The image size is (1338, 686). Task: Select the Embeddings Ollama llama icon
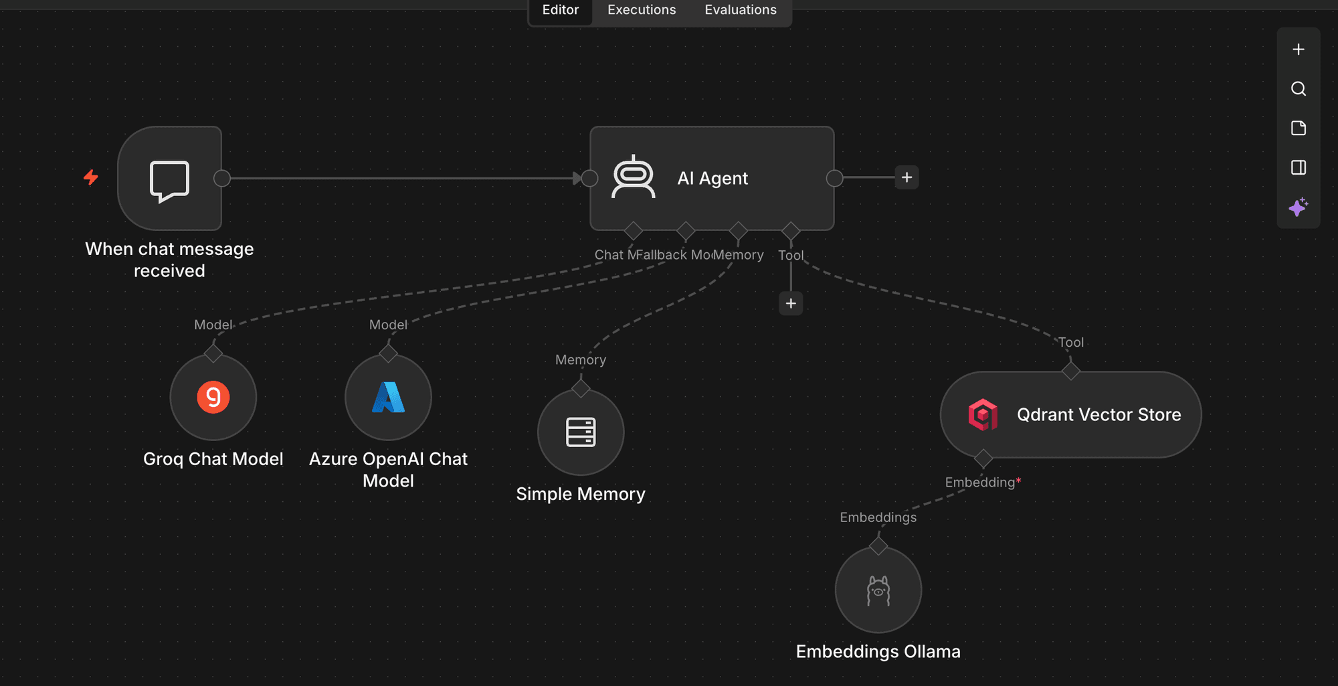(x=878, y=590)
